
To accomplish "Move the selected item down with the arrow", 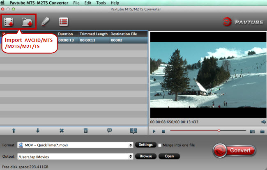I will 38,131.
